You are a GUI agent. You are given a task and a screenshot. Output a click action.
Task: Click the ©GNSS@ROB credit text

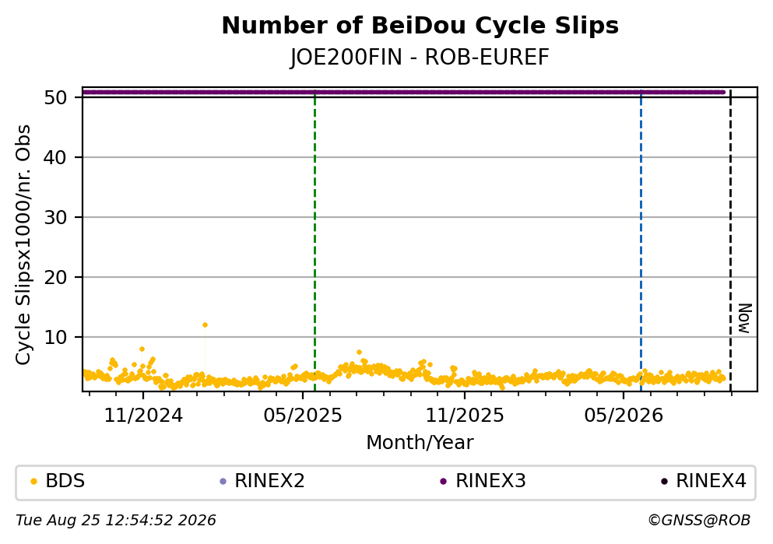pos(699,521)
